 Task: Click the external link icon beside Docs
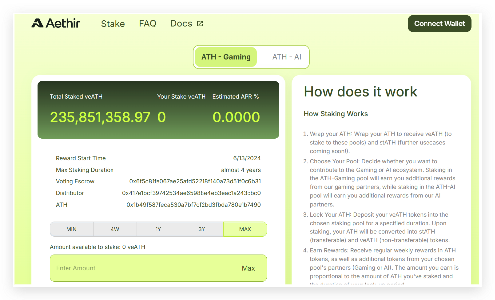point(200,24)
